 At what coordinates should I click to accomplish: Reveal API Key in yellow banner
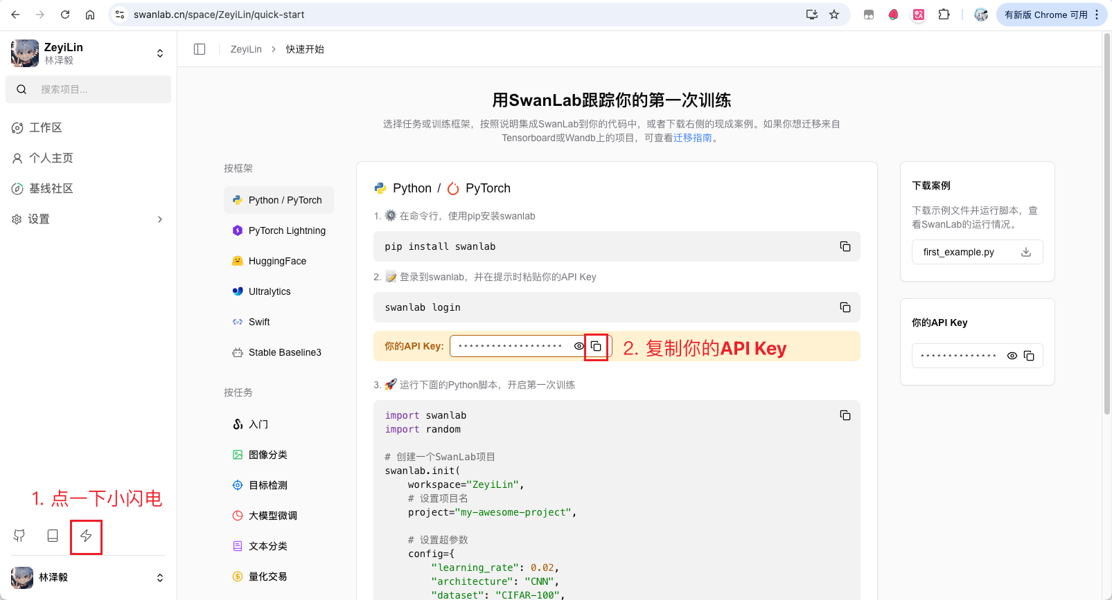[x=579, y=346]
